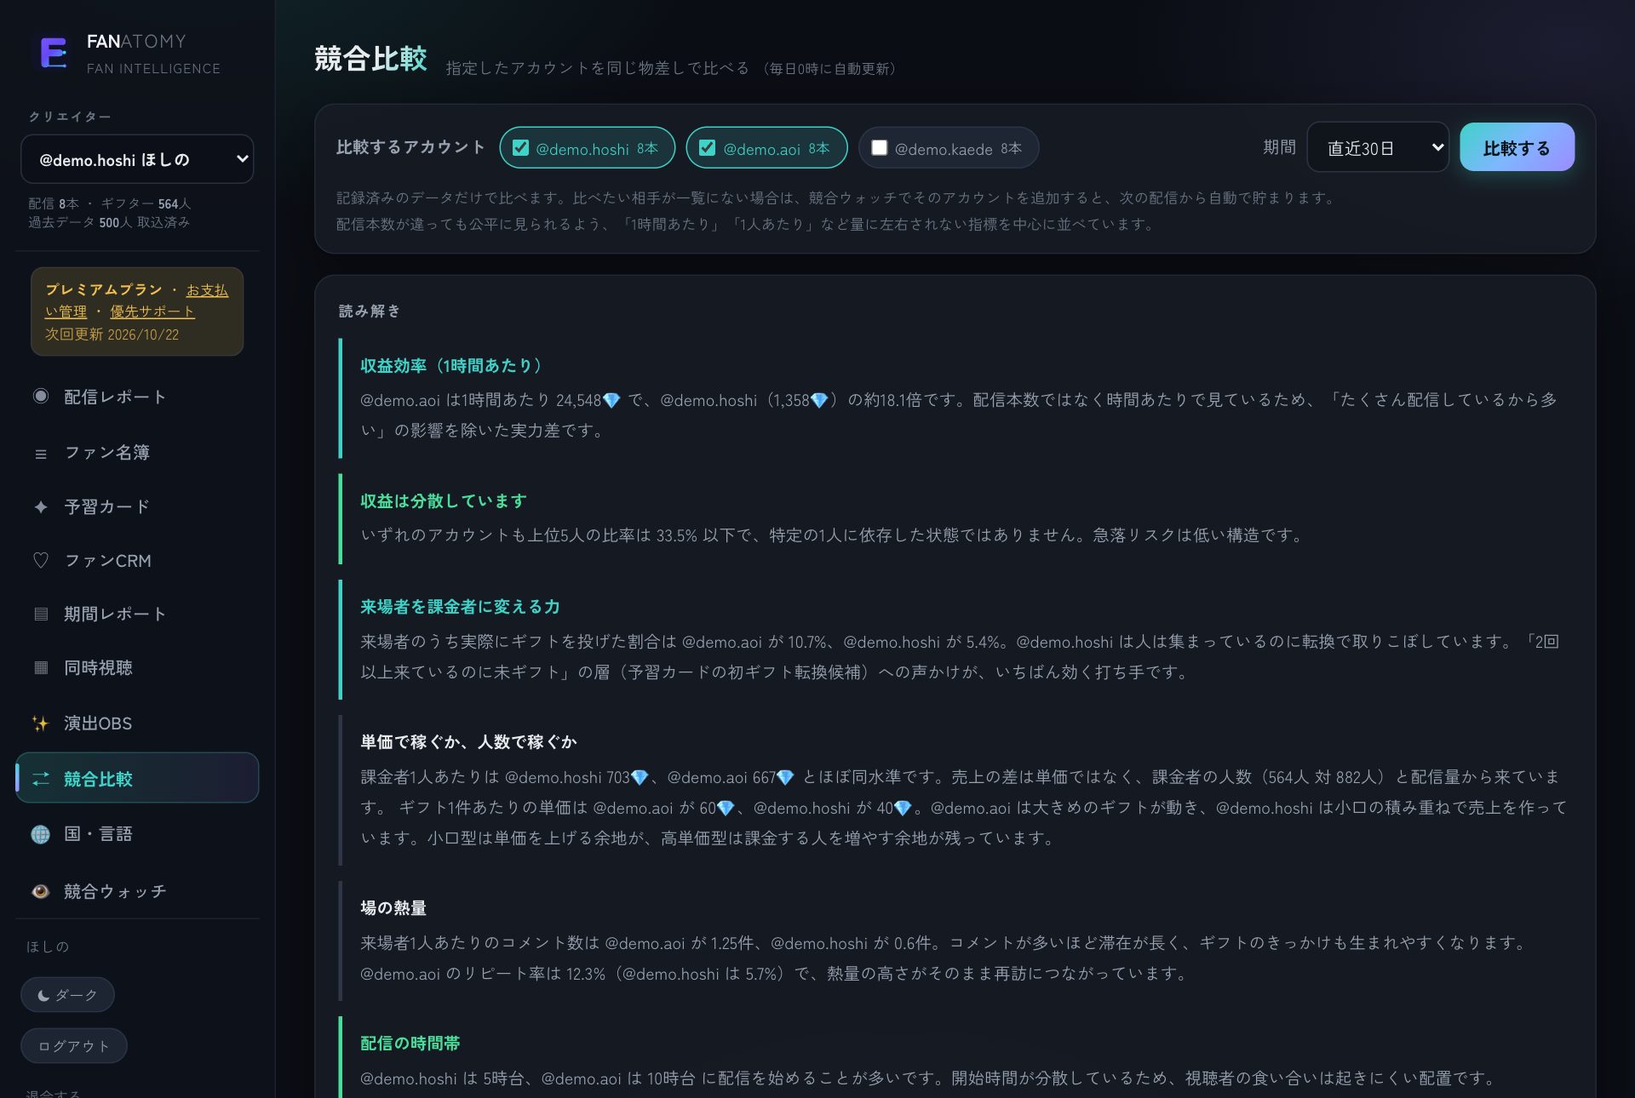
Task: Click the 同時視聴 grid icon
Action: click(40, 668)
